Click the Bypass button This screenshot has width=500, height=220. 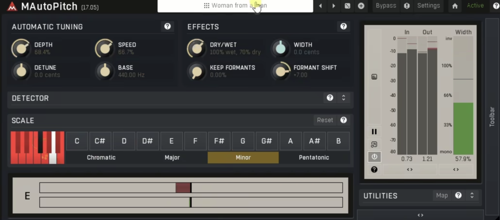coord(386,5)
